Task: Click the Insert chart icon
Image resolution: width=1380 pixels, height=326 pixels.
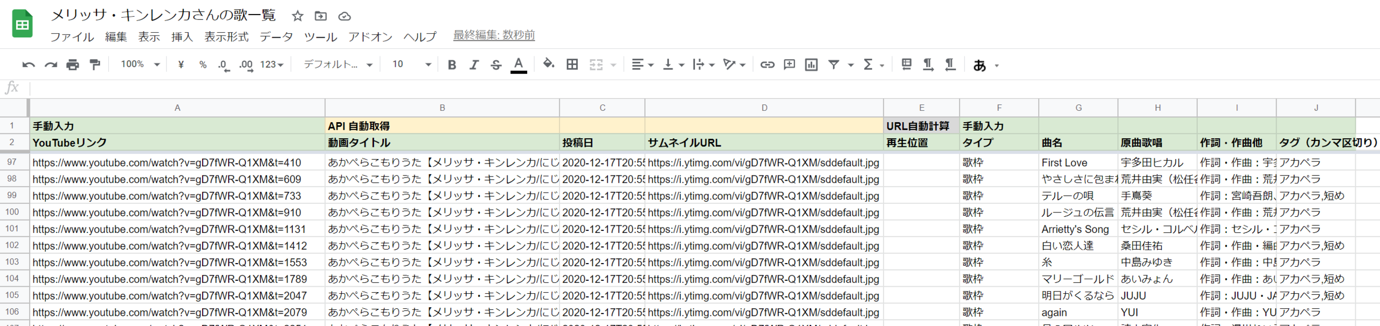Action: 811,65
